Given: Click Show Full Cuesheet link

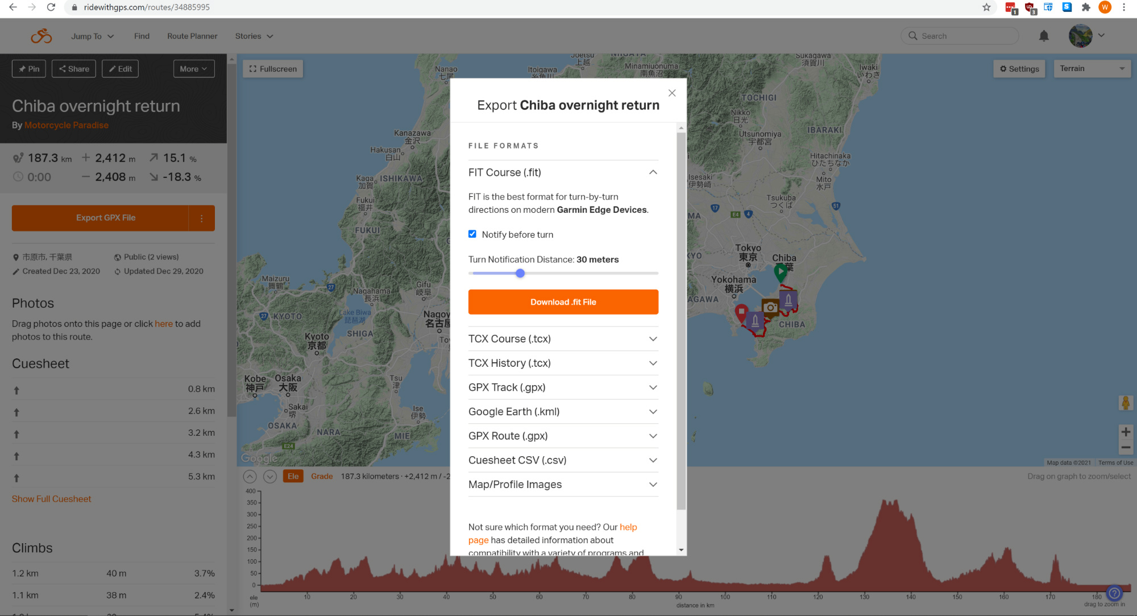Looking at the screenshot, I should click(51, 499).
